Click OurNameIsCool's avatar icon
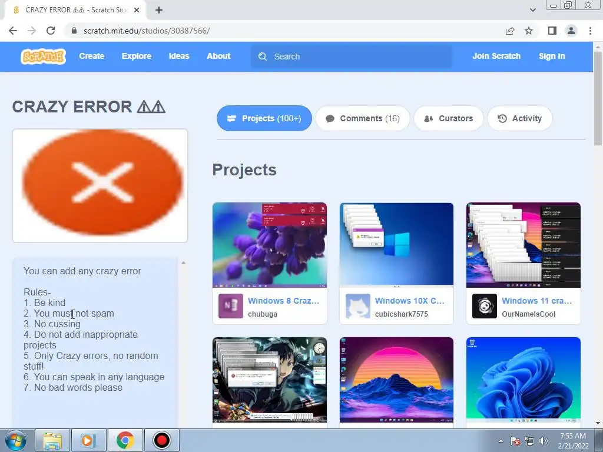 485,306
